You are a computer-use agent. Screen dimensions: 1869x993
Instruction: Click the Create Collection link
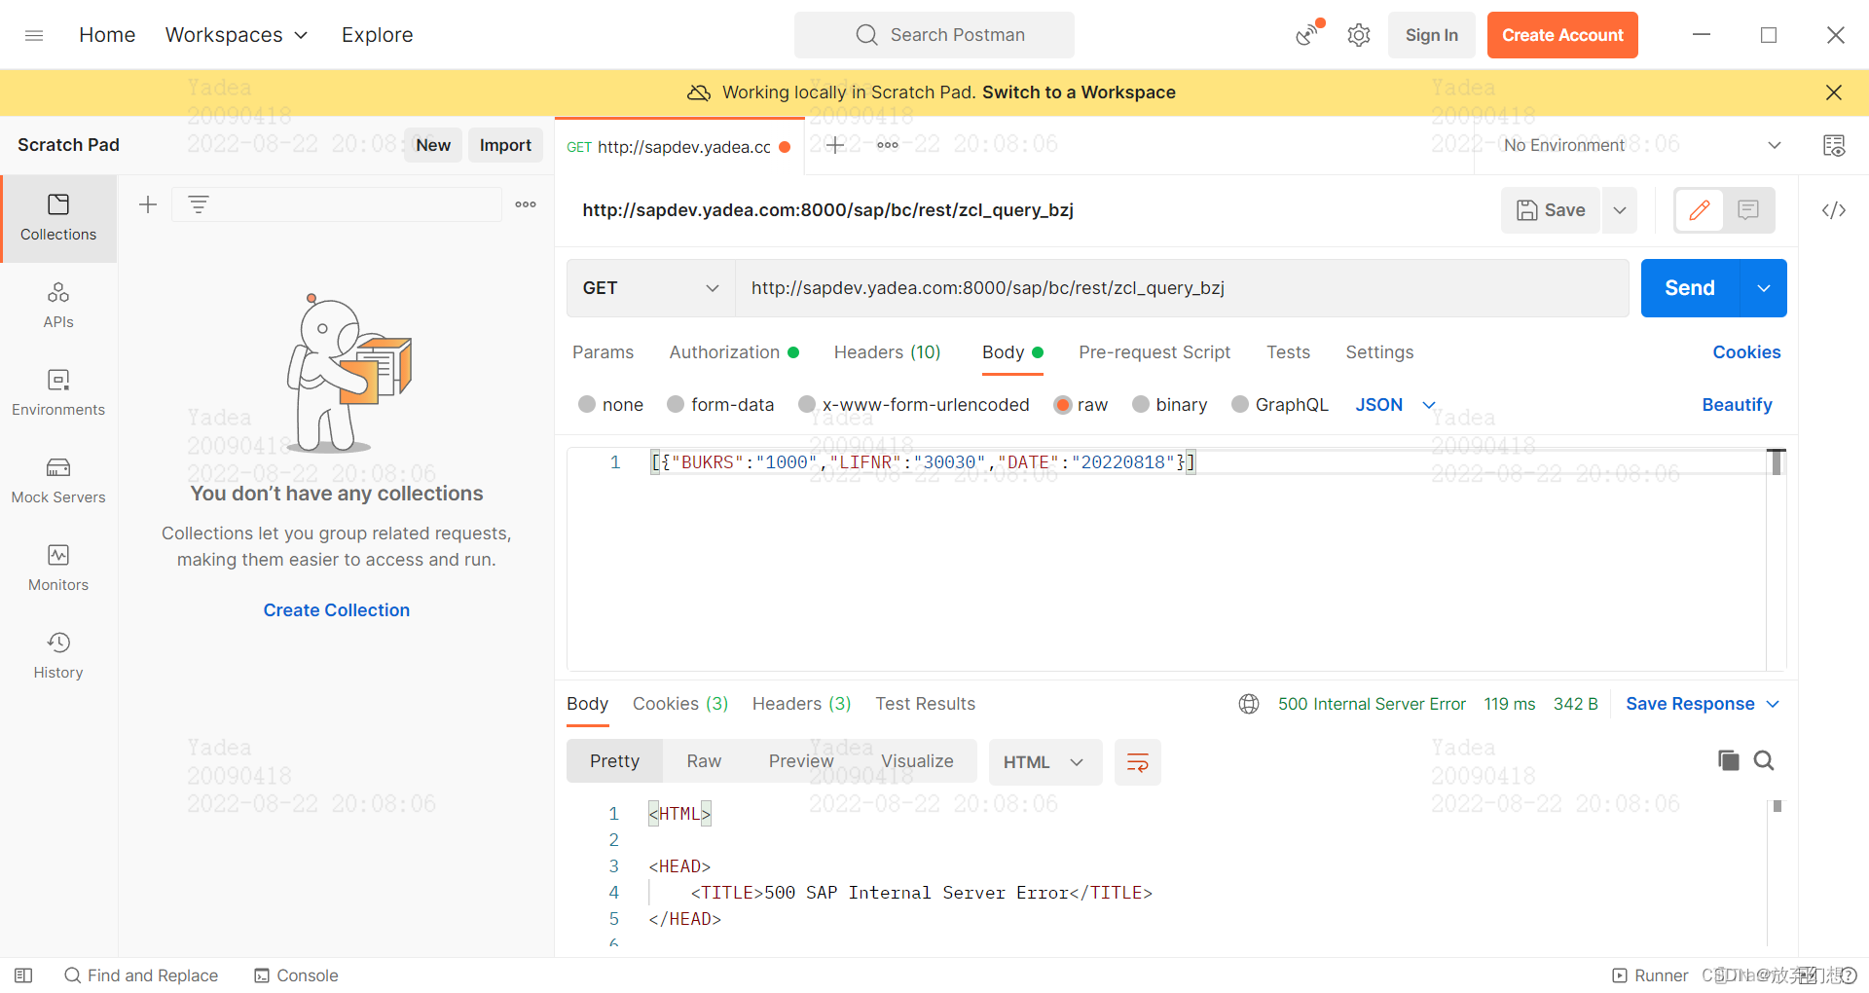pyautogui.click(x=337, y=610)
